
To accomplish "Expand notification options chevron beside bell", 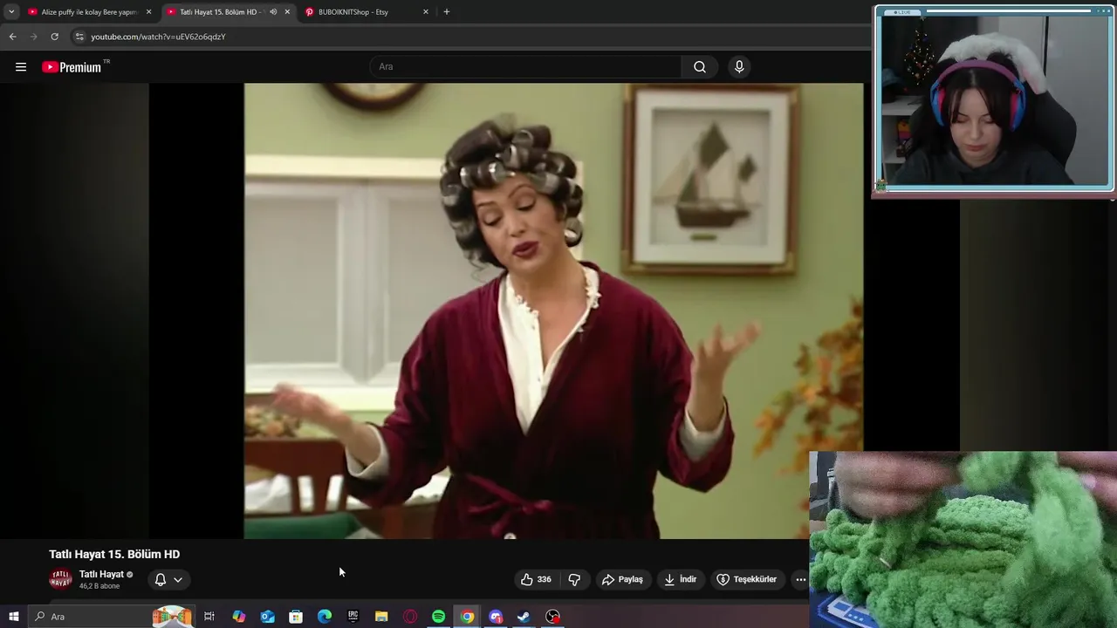I will tap(178, 579).
